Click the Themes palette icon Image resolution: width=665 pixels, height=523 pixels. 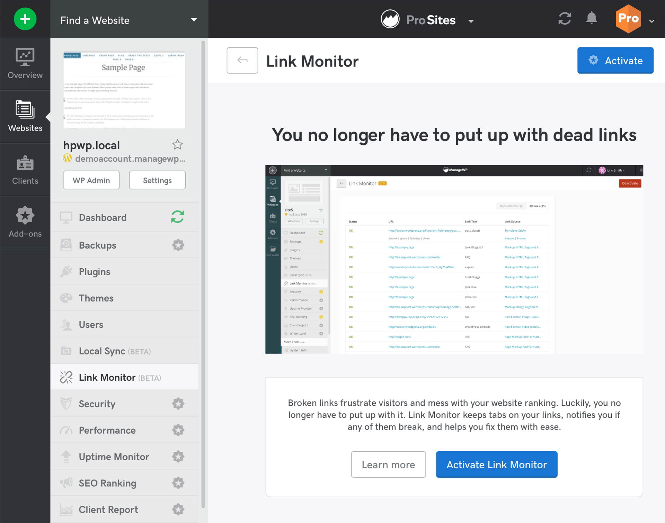coord(66,298)
